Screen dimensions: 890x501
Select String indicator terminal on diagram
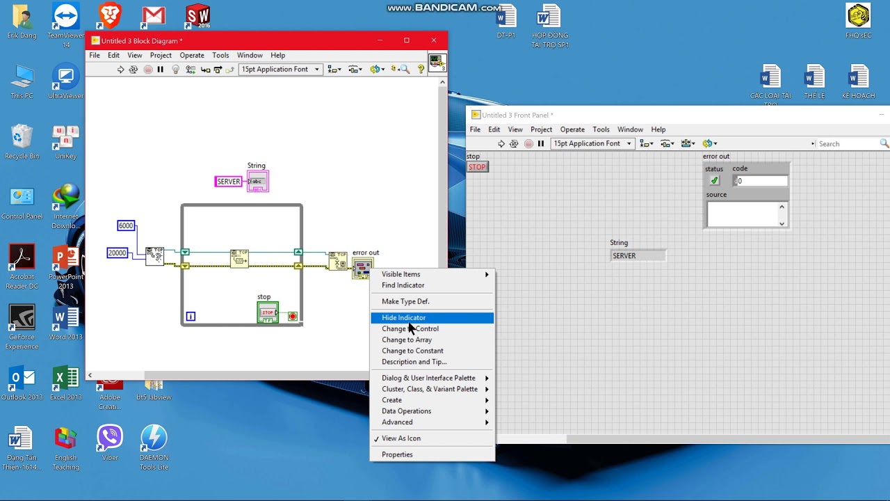(258, 181)
